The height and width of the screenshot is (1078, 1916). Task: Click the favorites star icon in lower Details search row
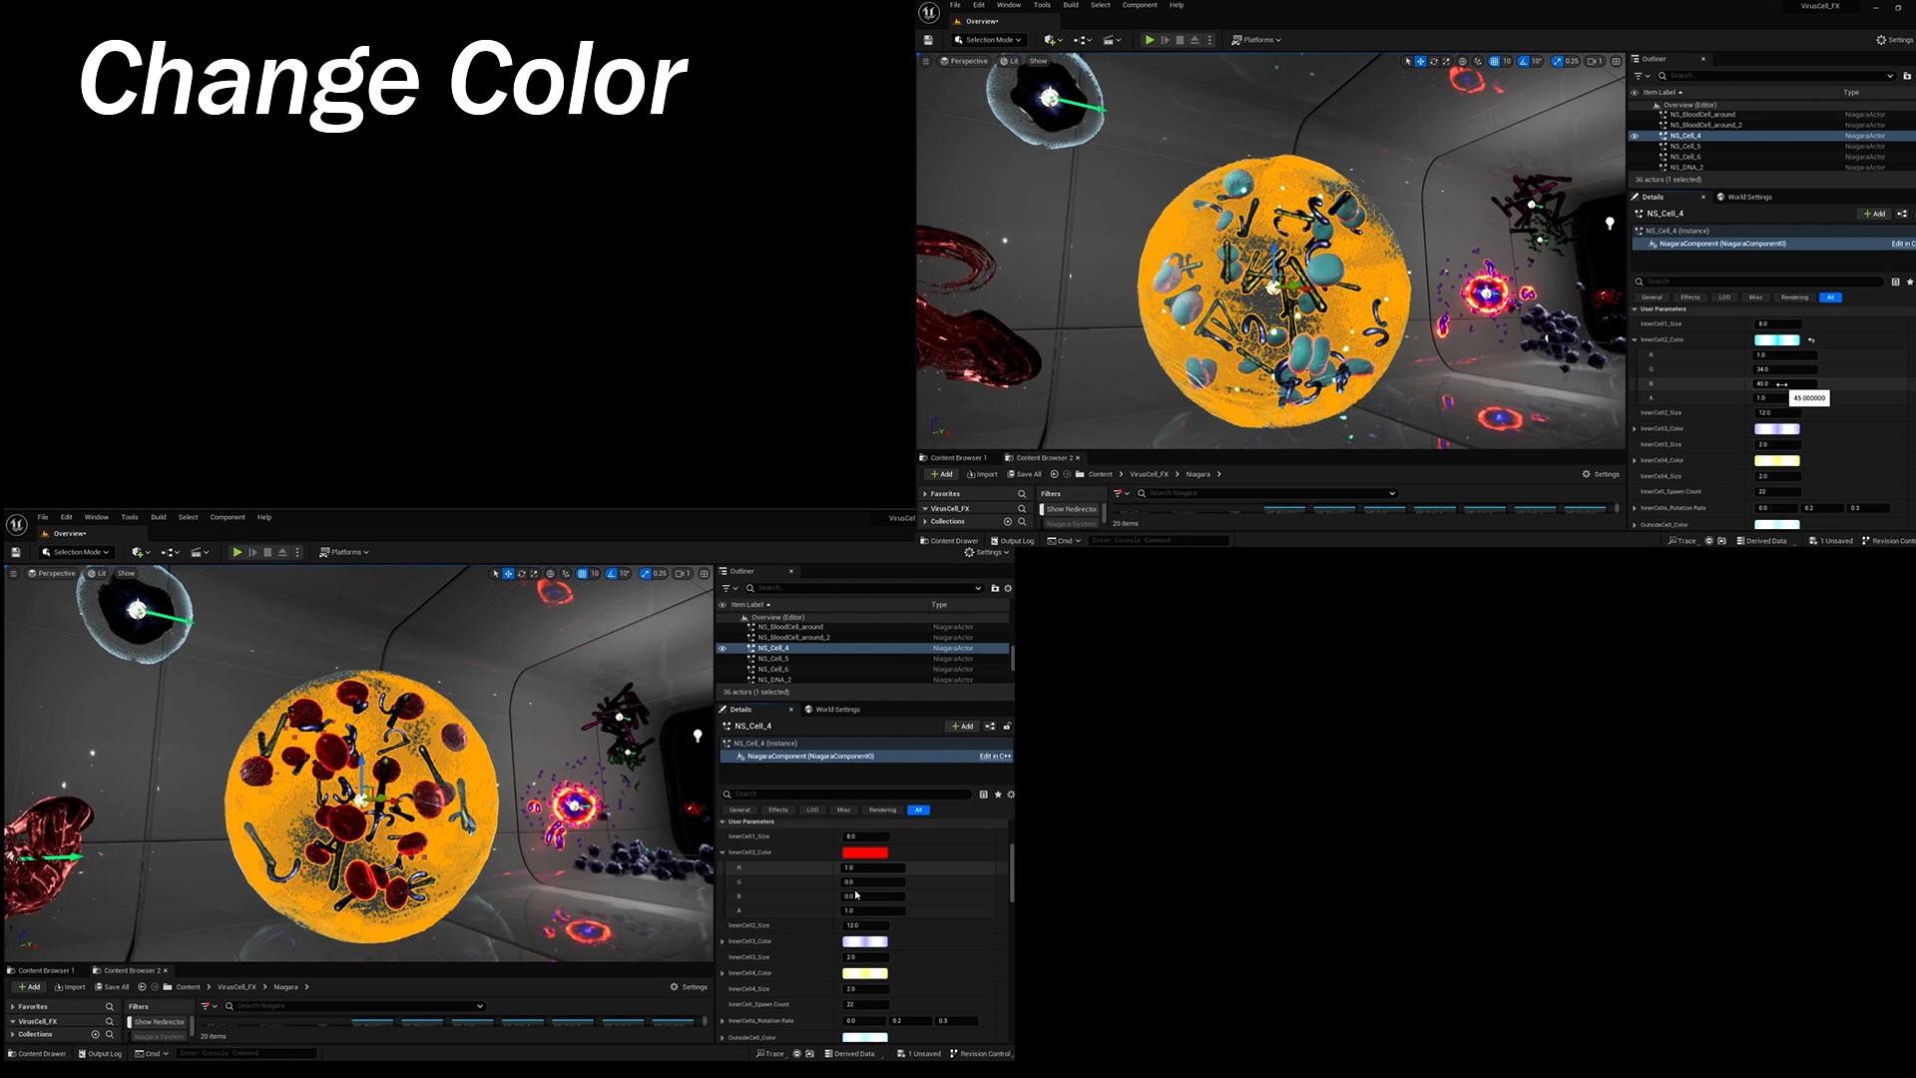point(998,795)
